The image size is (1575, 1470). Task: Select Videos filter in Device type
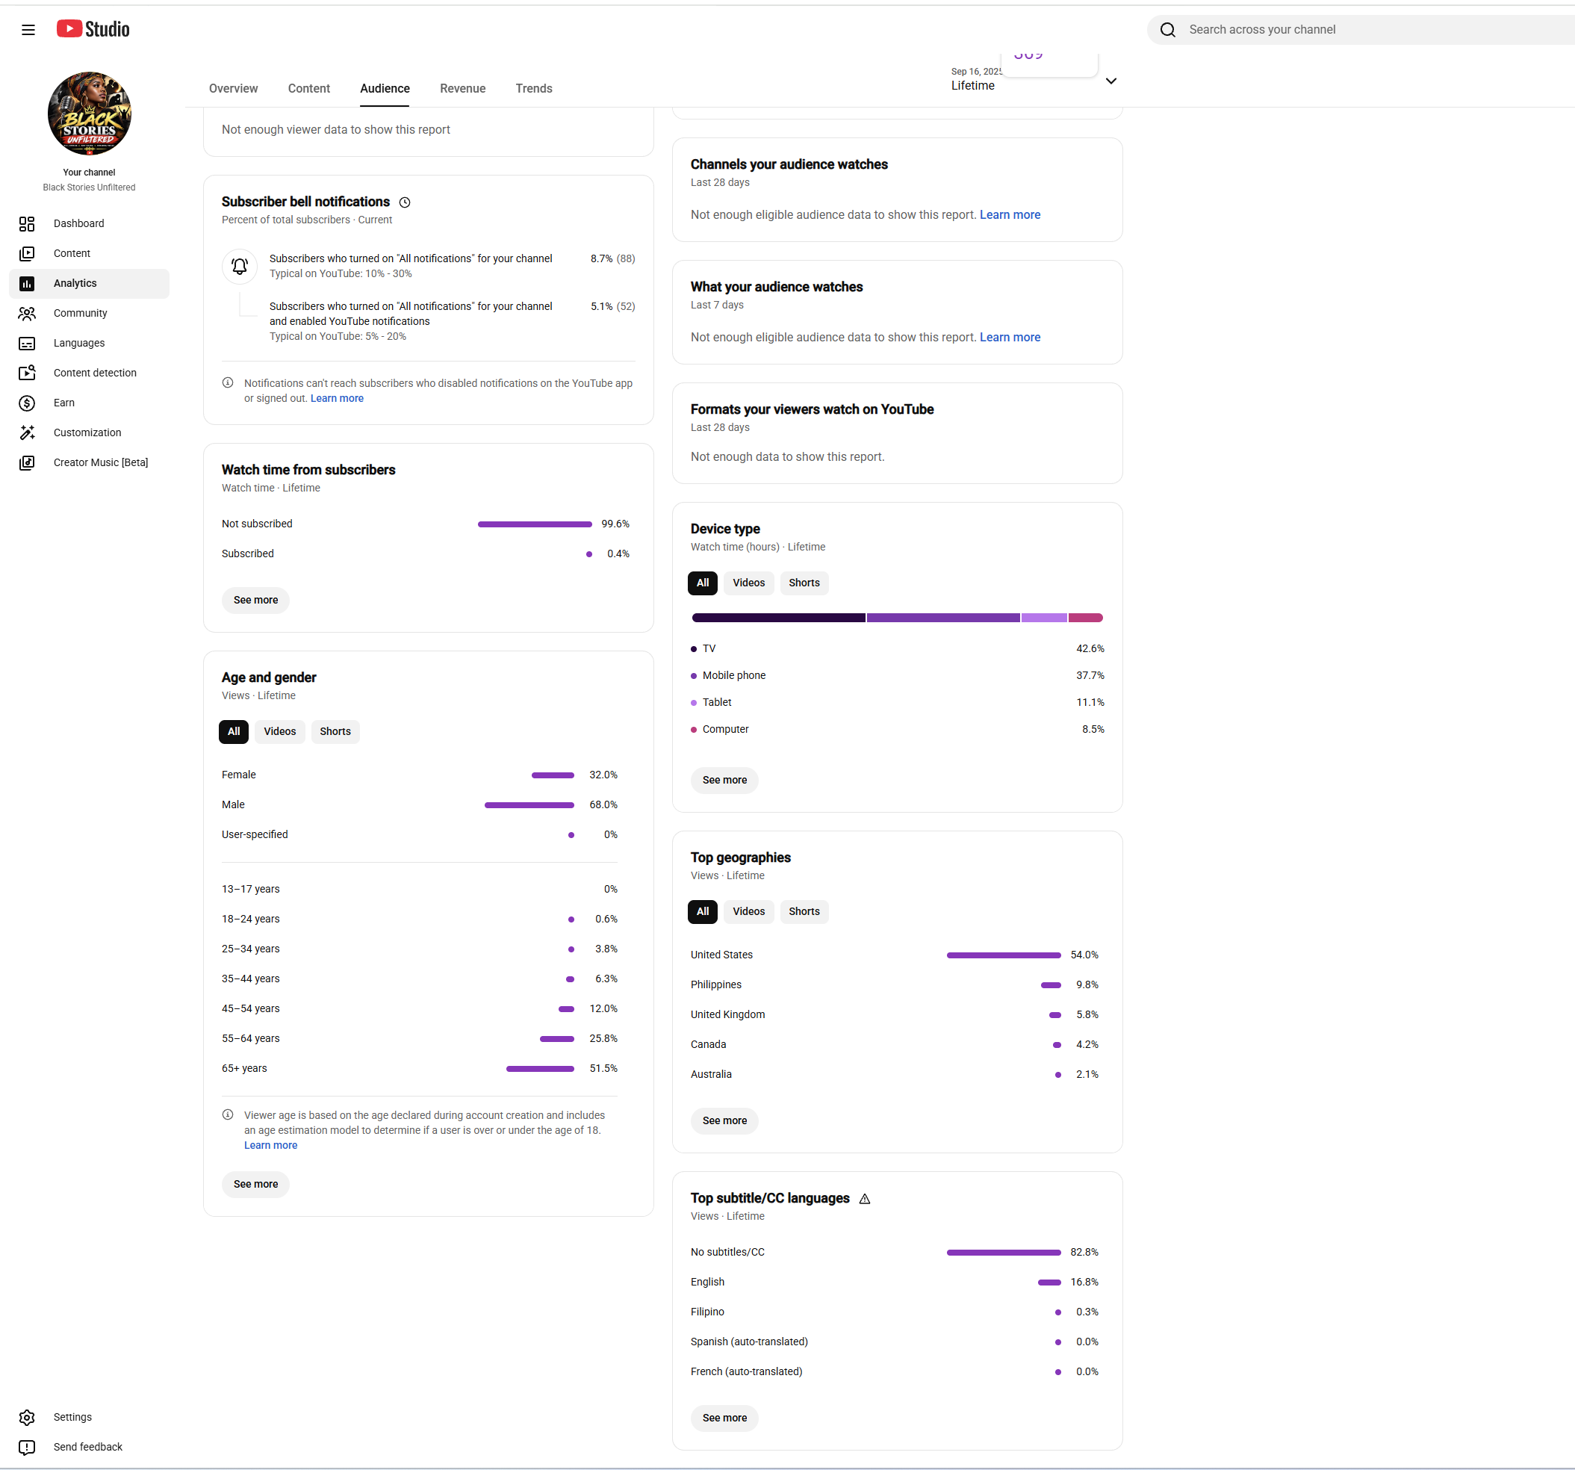pyautogui.click(x=749, y=583)
